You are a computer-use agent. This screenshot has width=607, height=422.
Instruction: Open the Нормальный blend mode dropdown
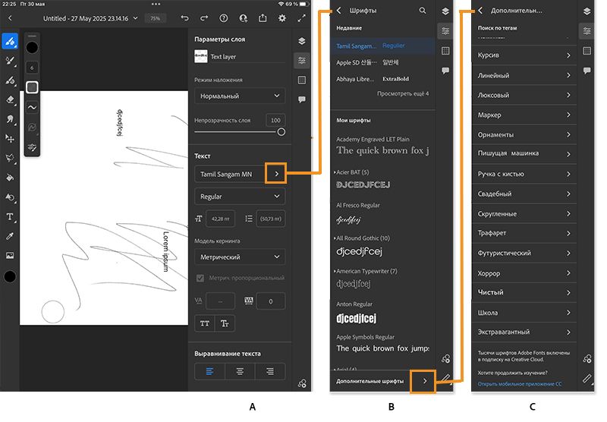click(x=240, y=96)
